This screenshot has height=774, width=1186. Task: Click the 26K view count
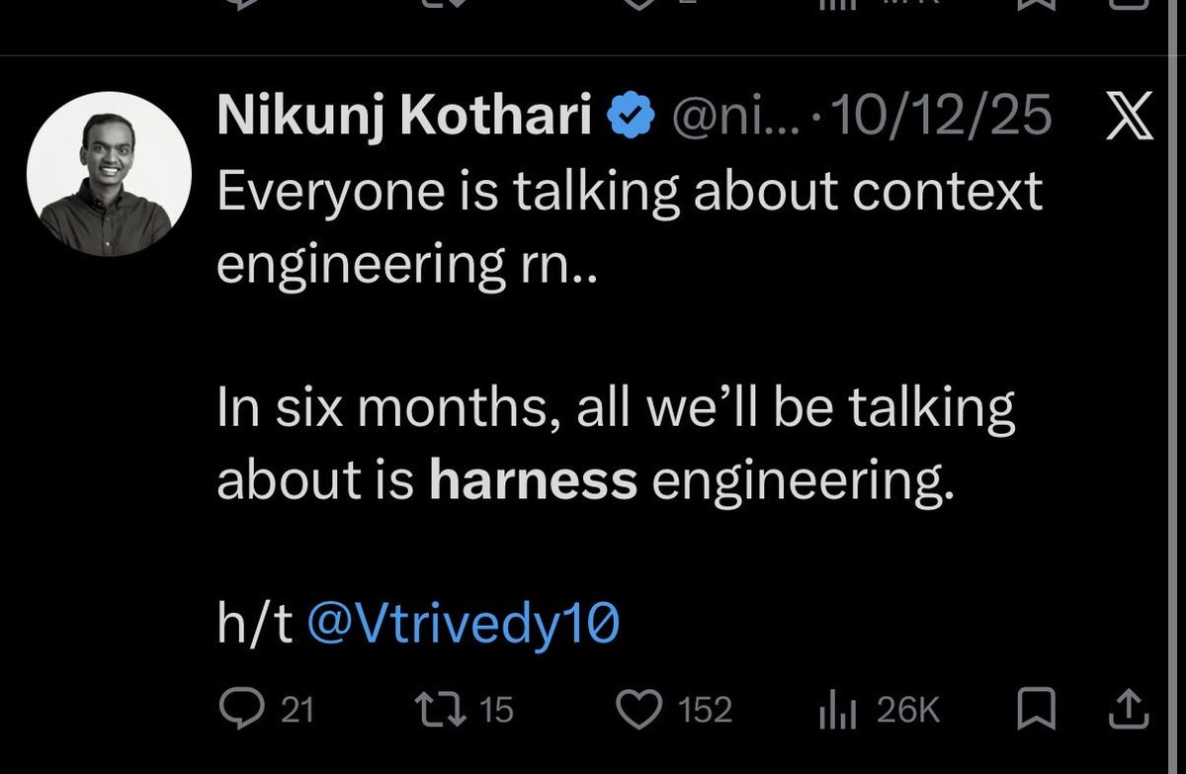coord(907,710)
